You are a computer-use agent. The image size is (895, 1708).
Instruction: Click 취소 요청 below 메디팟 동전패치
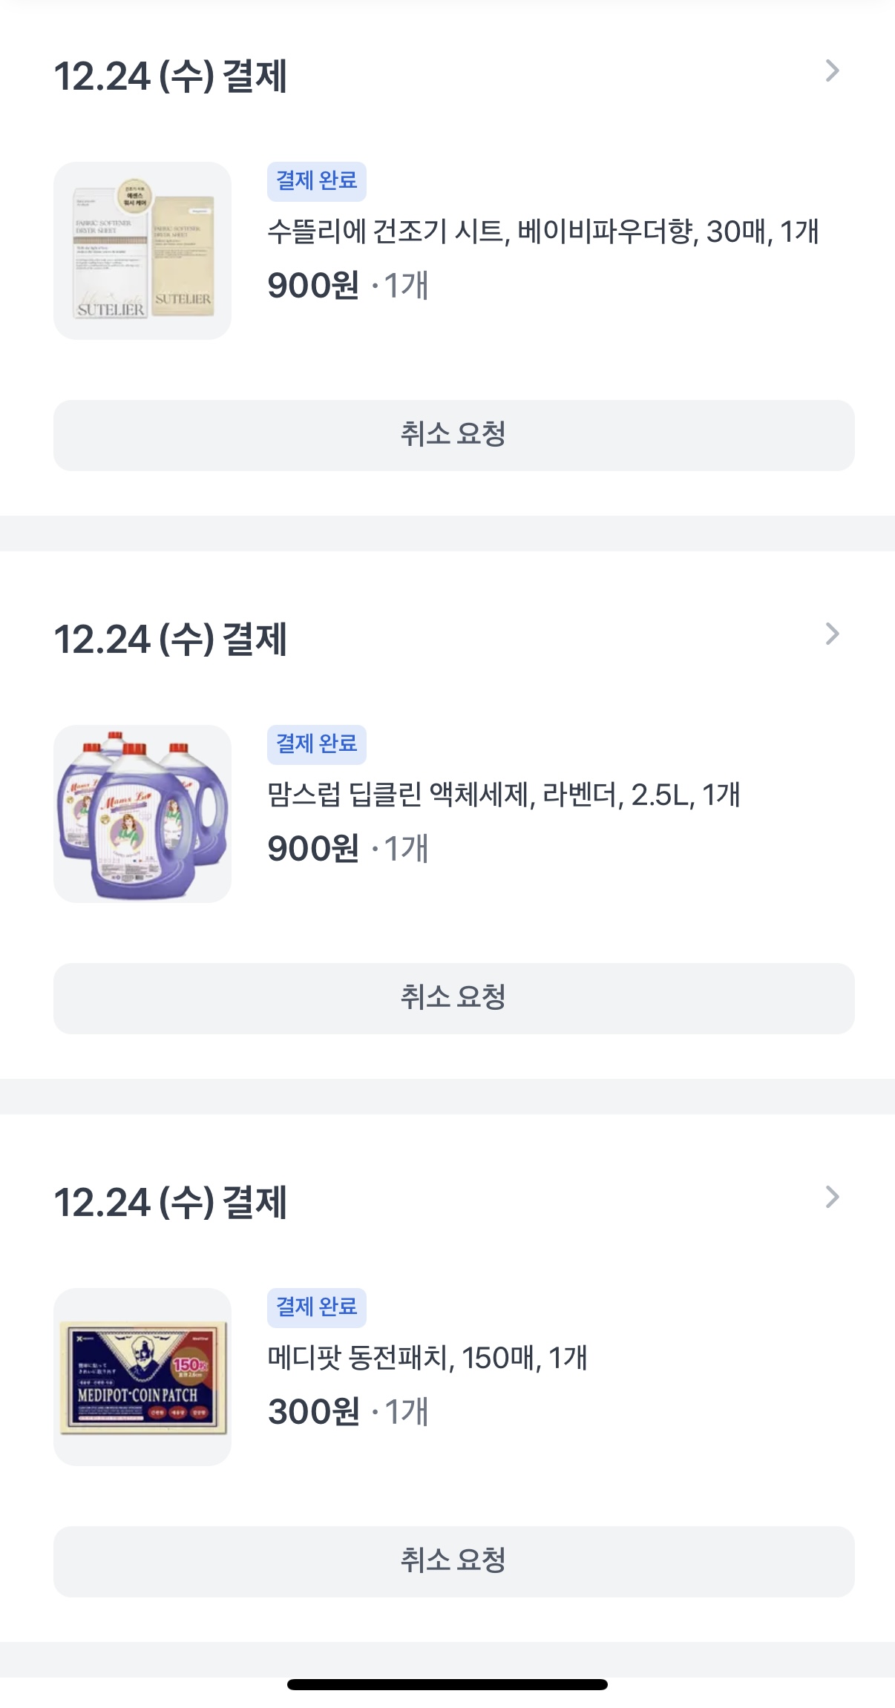(x=453, y=1561)
